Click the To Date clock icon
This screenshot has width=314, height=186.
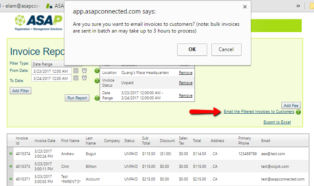[84, 78]
